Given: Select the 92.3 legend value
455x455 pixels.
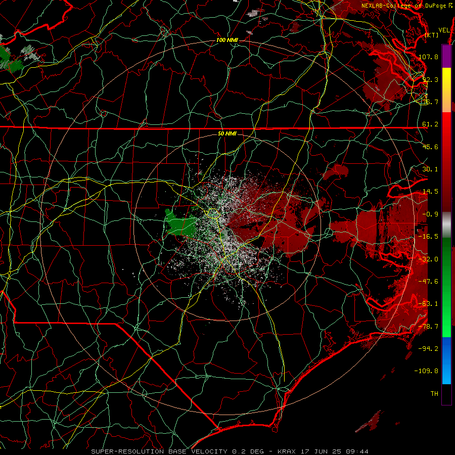Looking at the screenshot, I should [430, 79].
